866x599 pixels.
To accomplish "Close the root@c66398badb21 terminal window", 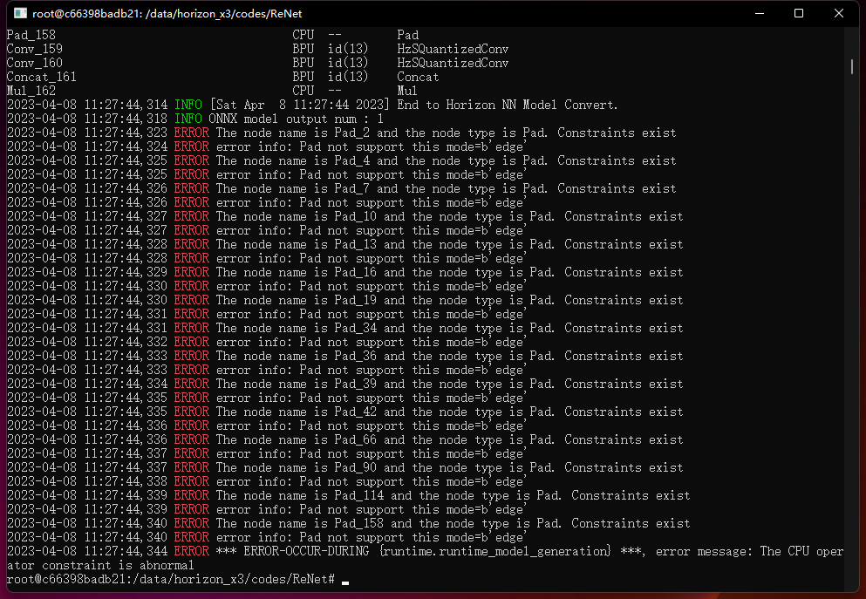I will coord(839,13).
